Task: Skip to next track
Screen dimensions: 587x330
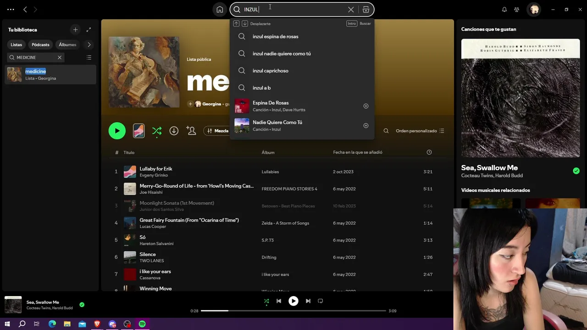Action: (308, 301)
